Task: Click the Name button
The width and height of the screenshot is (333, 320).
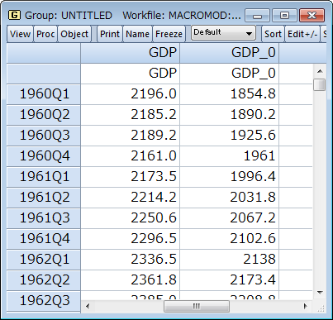Action: [x=137, y=34]
